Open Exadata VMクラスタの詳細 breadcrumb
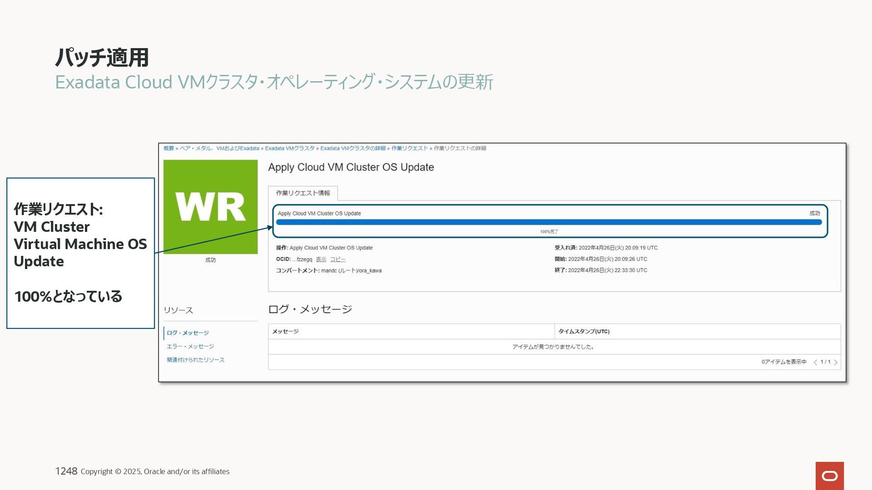The width and height of the screenshot is (872, 490). 352,148
